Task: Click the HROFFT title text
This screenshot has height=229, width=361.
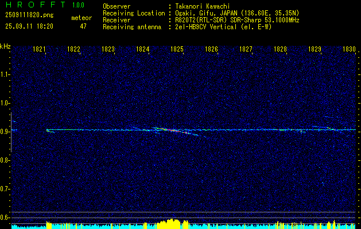Action: [36, 5]
